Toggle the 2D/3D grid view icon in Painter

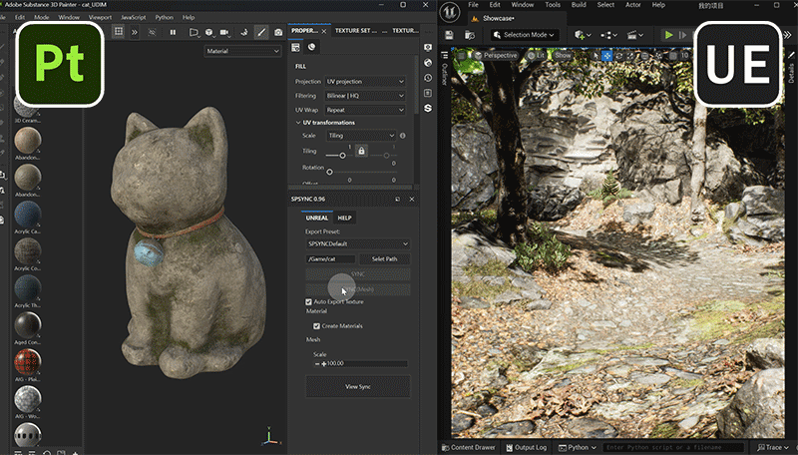(x=119, y=32)
